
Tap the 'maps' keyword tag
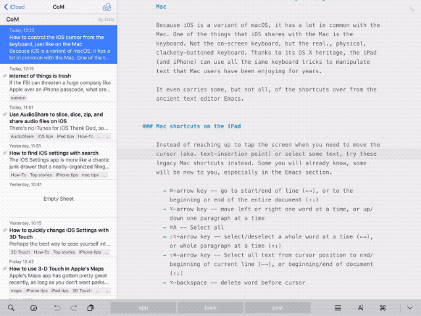pos(16,291)
